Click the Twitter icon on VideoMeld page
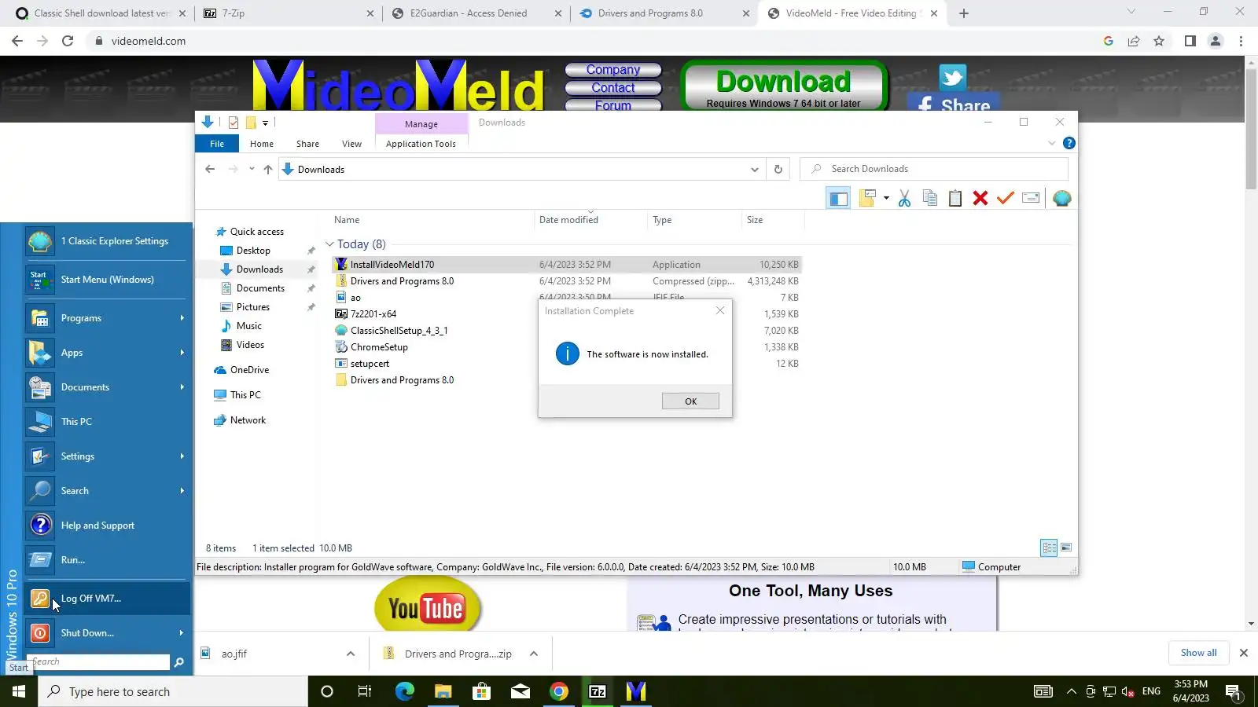The width and height of the screenshot is (1258, 707). (x=952, y=77)
